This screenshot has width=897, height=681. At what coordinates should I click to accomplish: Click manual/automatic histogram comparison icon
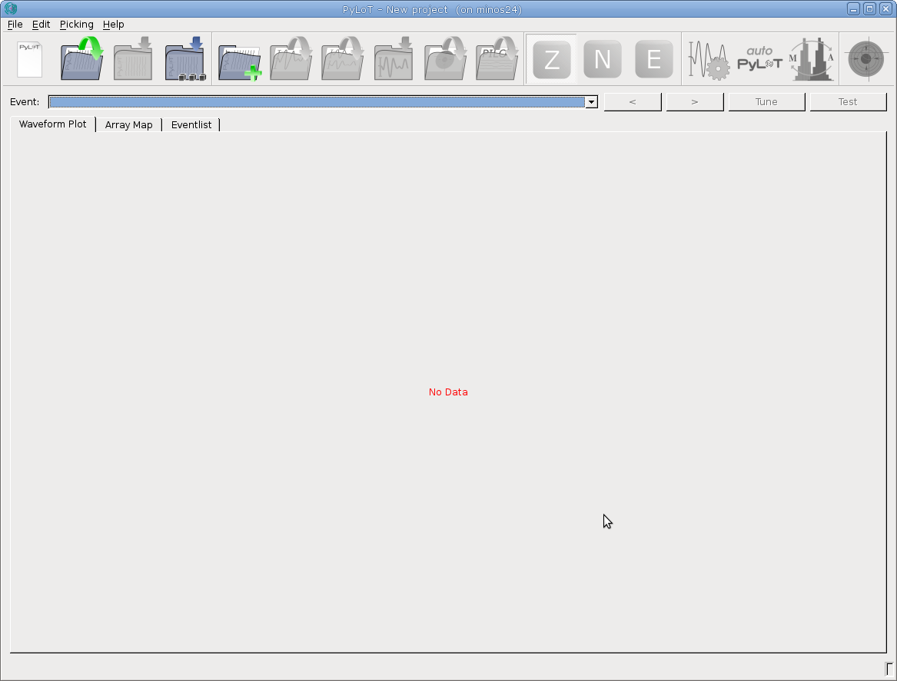(812, 59)
